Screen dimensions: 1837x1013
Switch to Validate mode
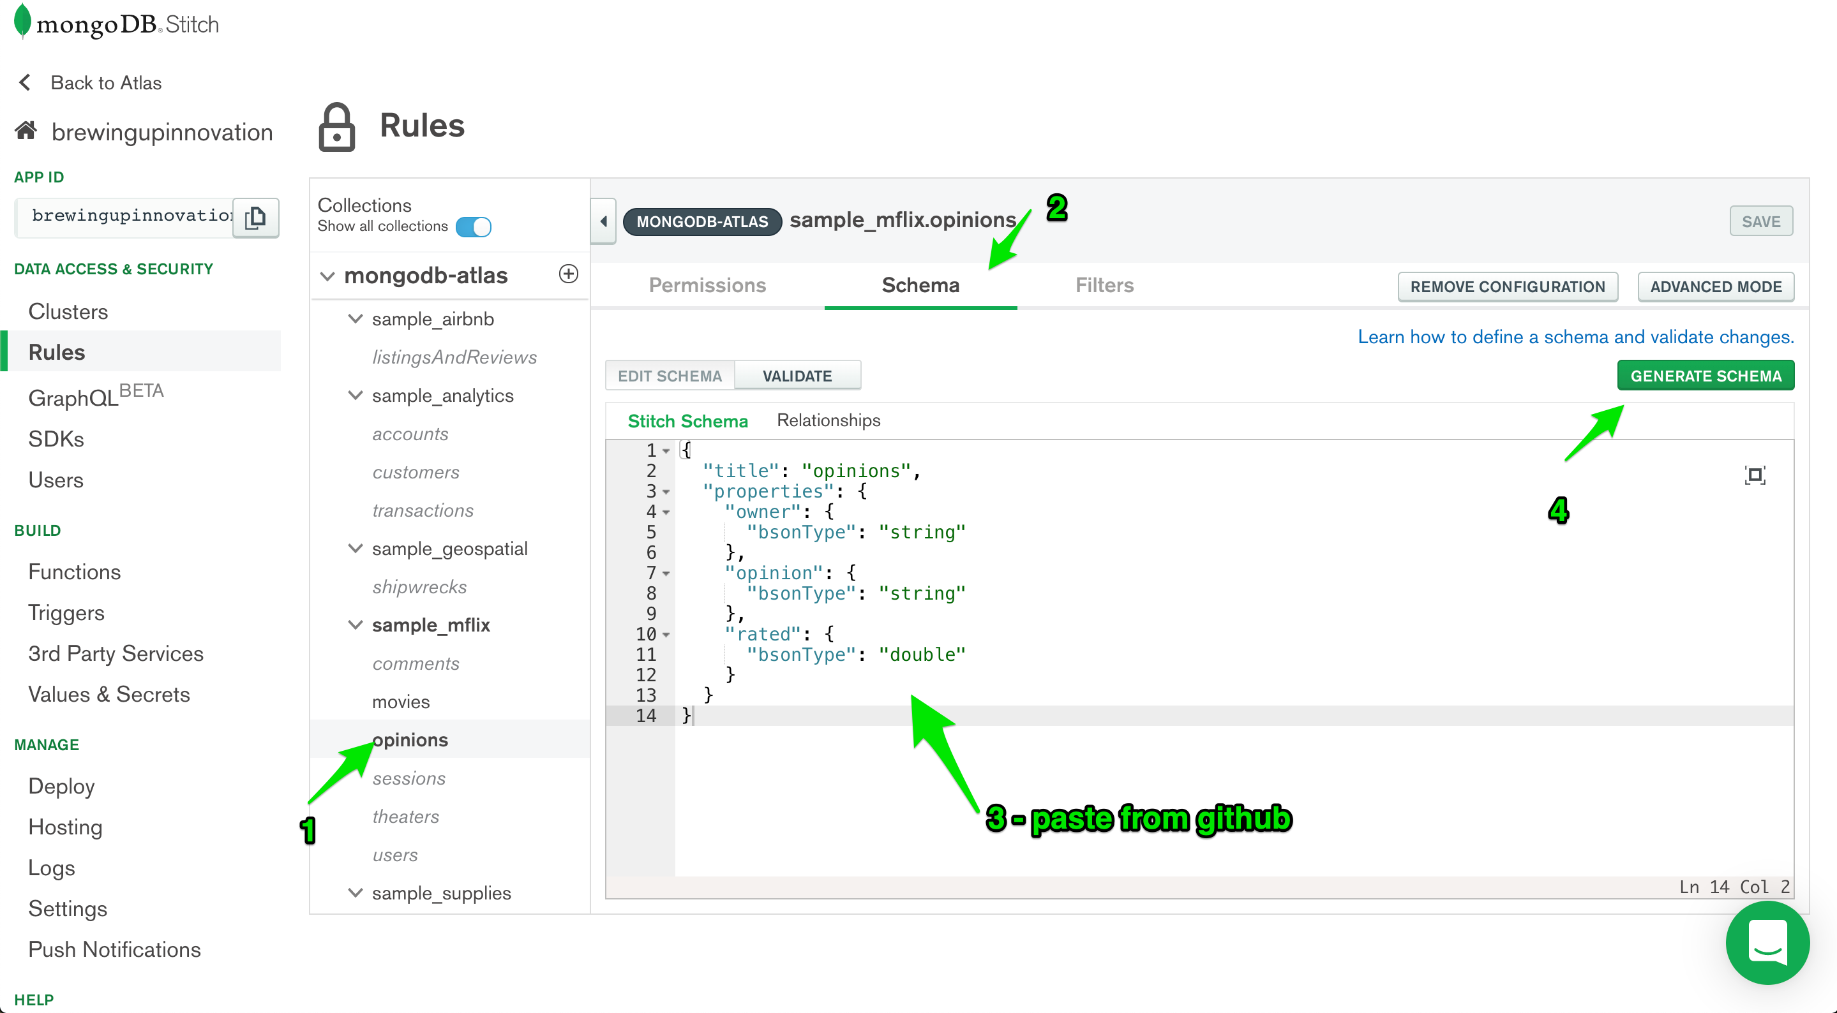click(797, 376)
